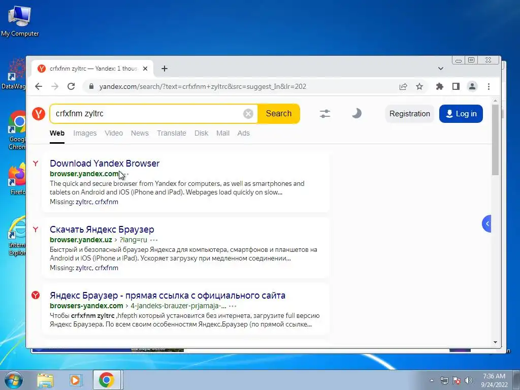Image resolution: width=520 pixels, height=390 pixels.
Task: Close the crfxfnm zyltrc Yandex tab
Action: (145, 69)
